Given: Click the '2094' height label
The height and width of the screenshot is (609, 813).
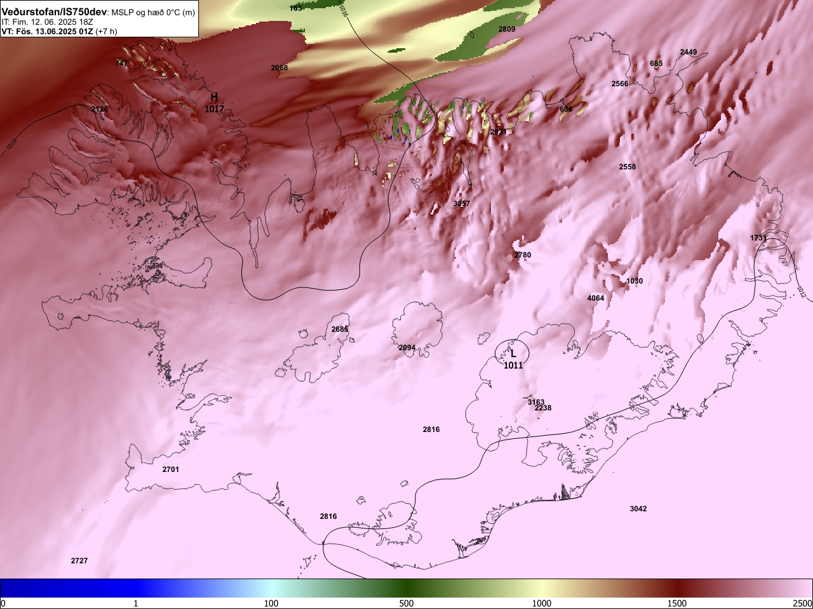Looking at the screenshot, I should click(407, 348).
